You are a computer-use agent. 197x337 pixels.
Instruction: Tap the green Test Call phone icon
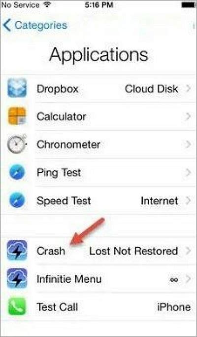coord(17,307)
